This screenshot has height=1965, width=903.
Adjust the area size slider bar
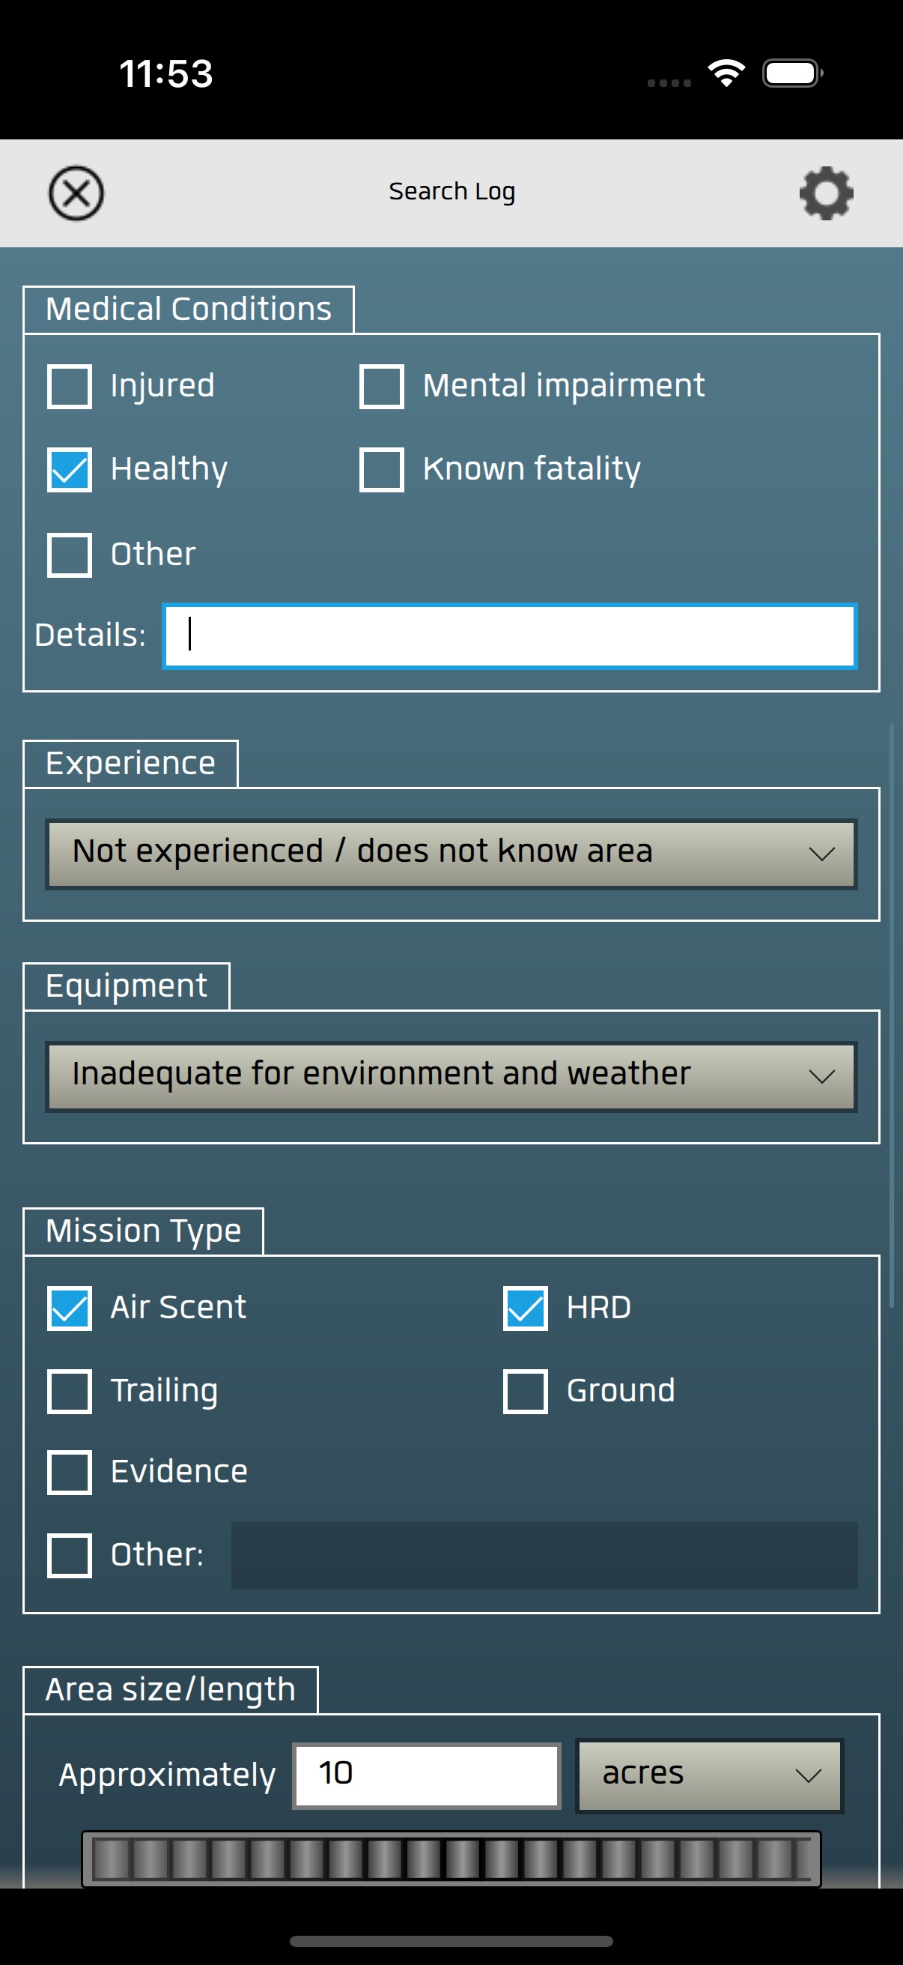(x=451, y=1859)
